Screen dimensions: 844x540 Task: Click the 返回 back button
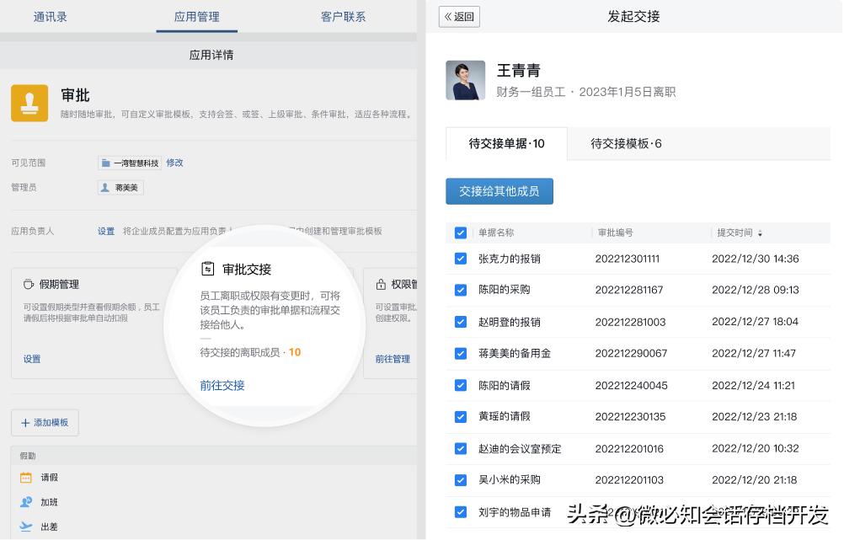coord(459,16)
